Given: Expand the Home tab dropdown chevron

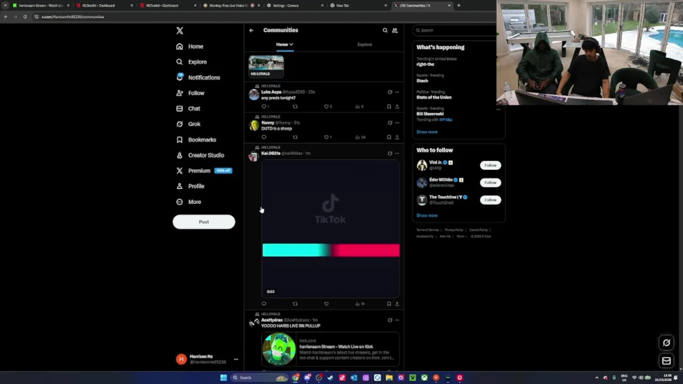Looking at the screenshot, I should point(291,44).
